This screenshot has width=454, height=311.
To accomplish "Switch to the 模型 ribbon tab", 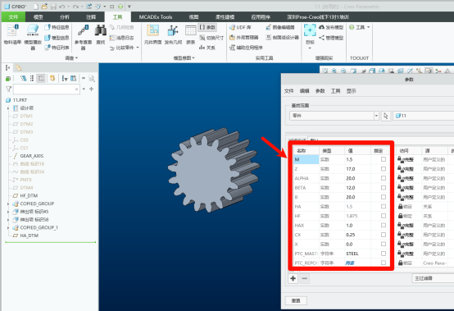I will click(x=38, y=16).
